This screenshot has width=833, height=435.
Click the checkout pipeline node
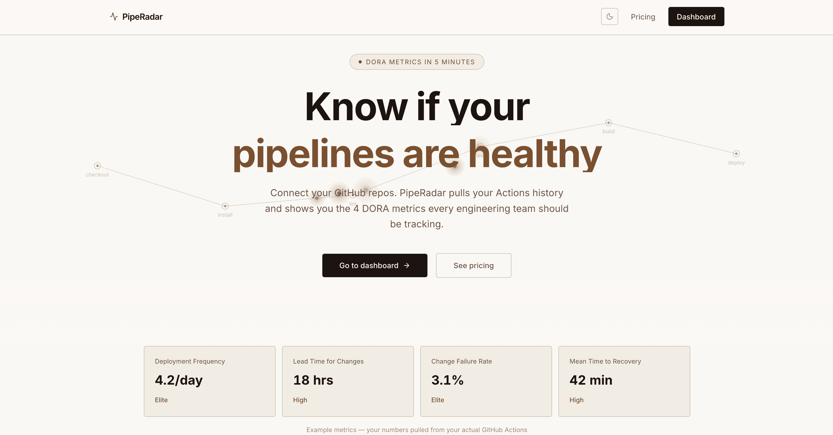pos(97,166)
